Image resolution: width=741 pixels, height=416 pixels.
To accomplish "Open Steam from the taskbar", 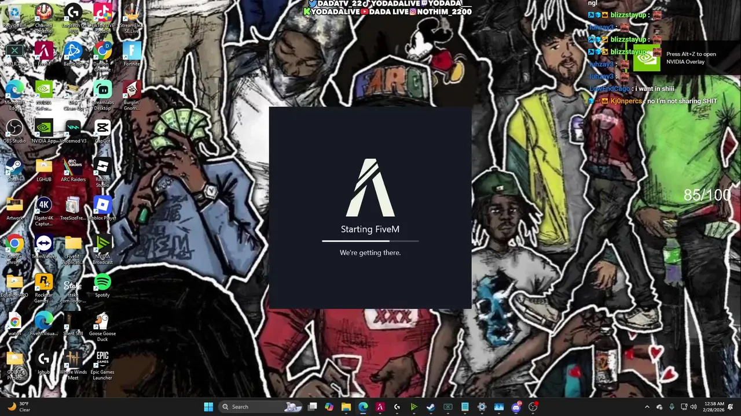I will tap(431, 407).
